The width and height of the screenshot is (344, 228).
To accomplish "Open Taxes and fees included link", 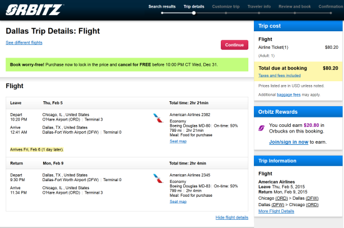I will 280,76.
